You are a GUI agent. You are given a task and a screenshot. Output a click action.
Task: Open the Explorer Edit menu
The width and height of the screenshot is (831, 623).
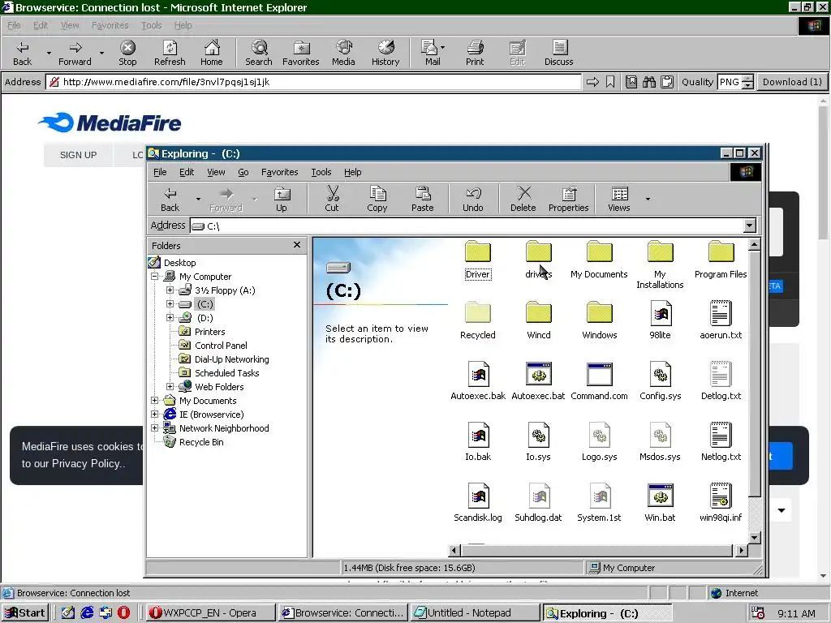pyautogui.click(x=187, y=172)
